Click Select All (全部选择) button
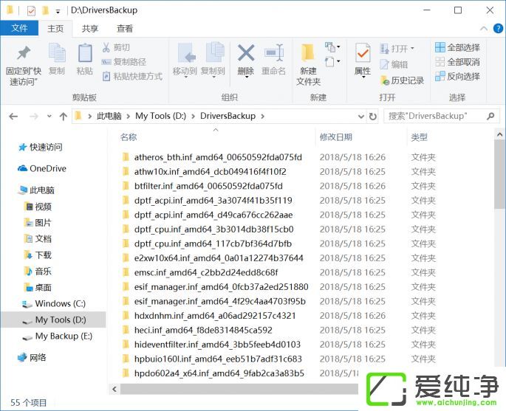The width and height of the screenshot is (506, 411). point(457,48)
